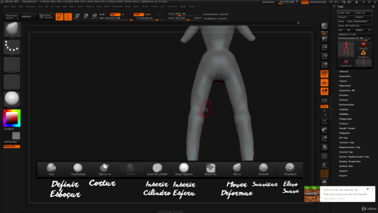Open the Texture selection slot

click(x=12, y=82)
